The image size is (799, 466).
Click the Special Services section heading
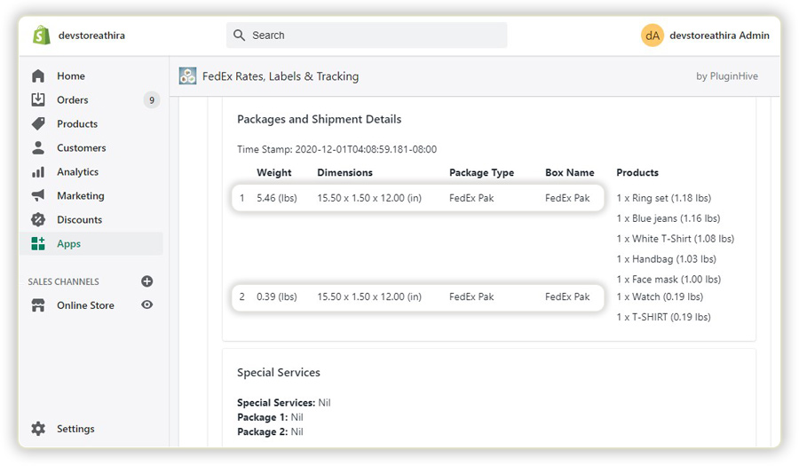point(278,373)
